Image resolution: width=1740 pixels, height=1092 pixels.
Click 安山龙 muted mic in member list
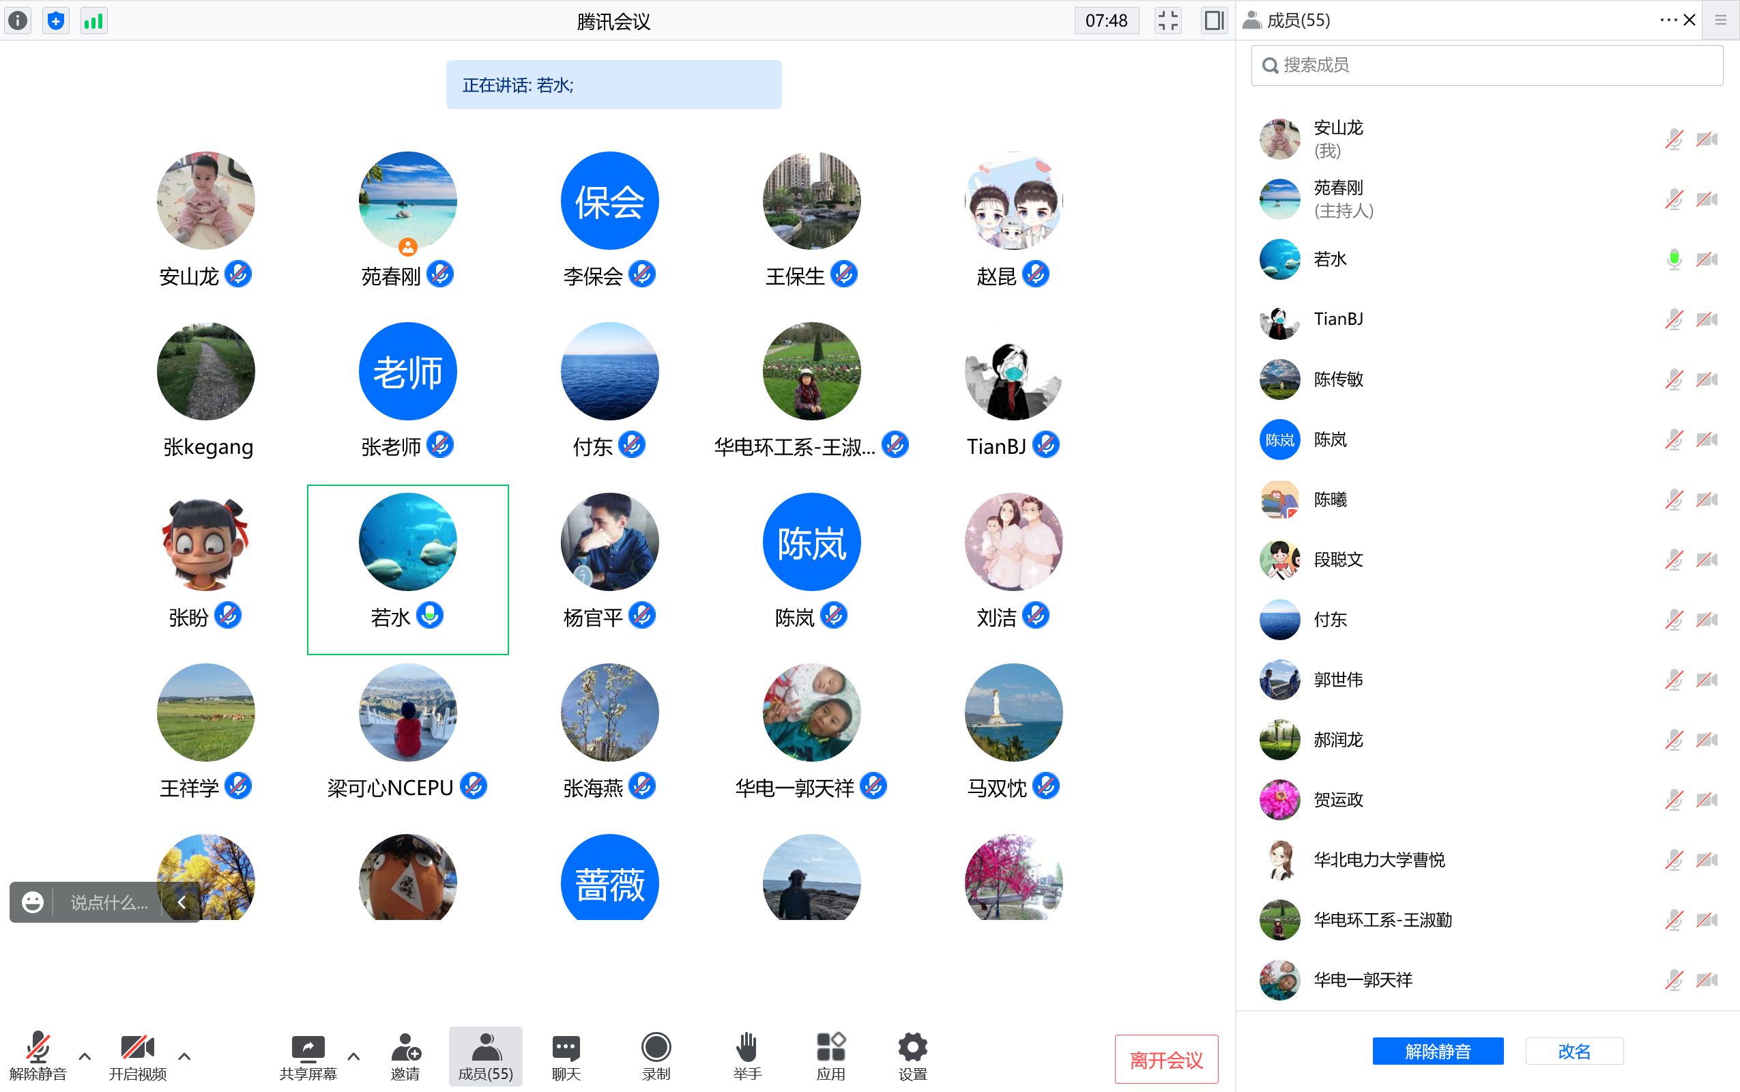(1674, 139)
